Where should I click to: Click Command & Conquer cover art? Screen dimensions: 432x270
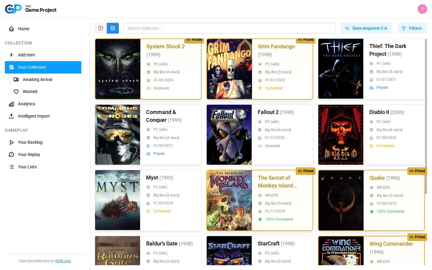coord(118,135)
